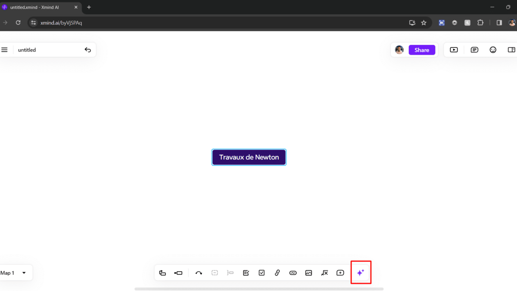Click the AI sparkle Copilot icon
Image resolution: width=517 pixels, height=291 pixels.
point(361,272)
